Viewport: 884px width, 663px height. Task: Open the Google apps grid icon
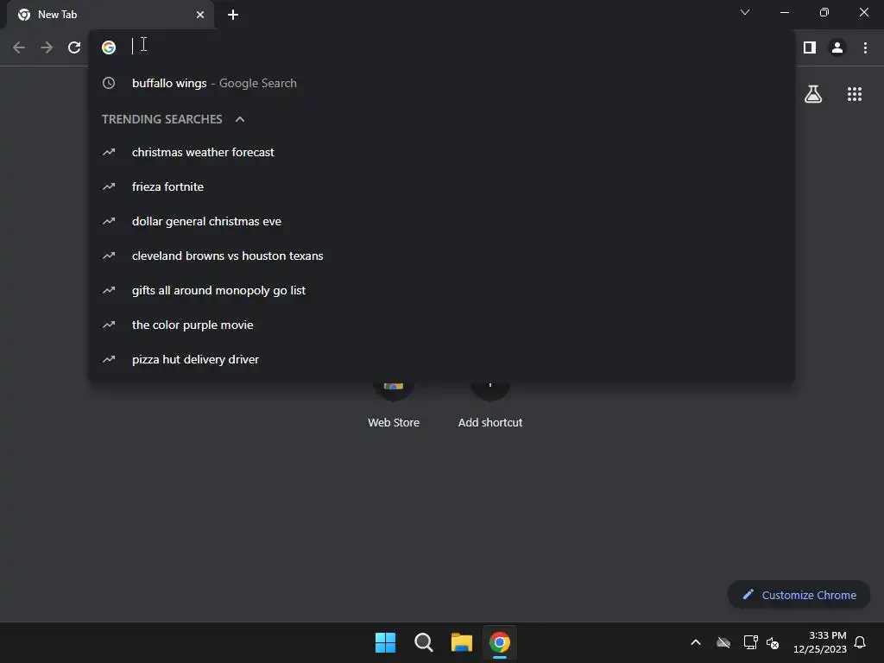click(855, 94)
